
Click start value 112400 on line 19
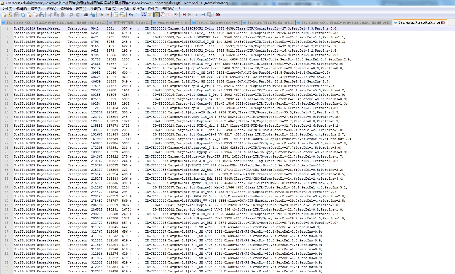pos(97,108)
